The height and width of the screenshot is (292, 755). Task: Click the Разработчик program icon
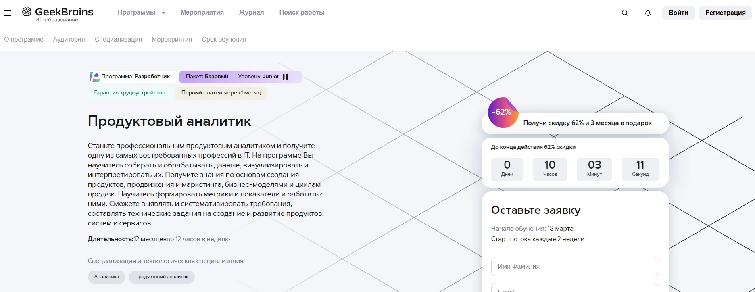(x=94, y=77)
